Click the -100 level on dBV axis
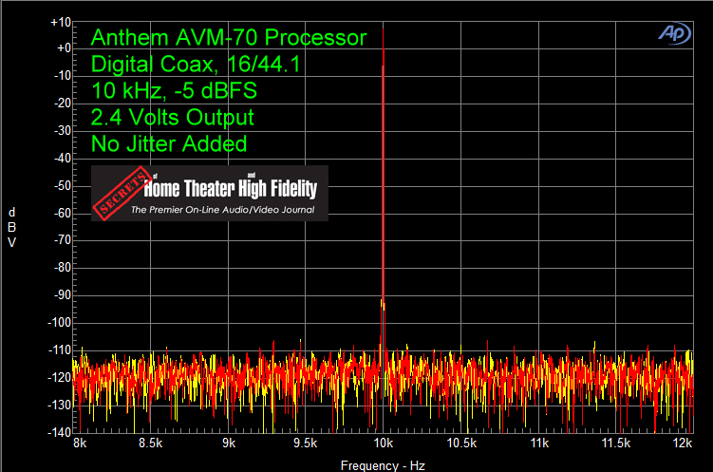 pos(58,322)
